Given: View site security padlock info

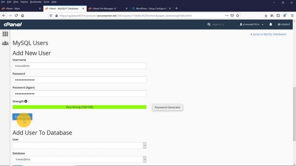Looking at the screenshot, I should [56, 16].
